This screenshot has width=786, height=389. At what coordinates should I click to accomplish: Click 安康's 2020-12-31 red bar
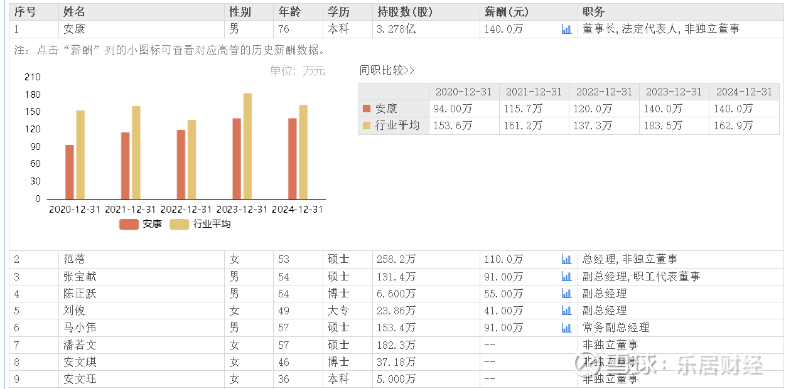tap(70, 172)
